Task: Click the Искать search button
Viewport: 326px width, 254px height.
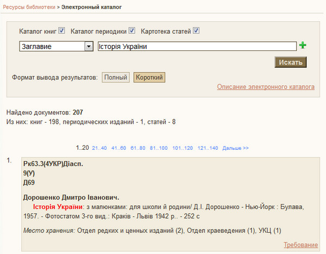Action: (x=291, y=62)
